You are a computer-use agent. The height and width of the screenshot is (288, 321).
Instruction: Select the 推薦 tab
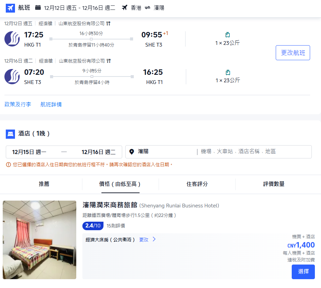pos(44,184)
